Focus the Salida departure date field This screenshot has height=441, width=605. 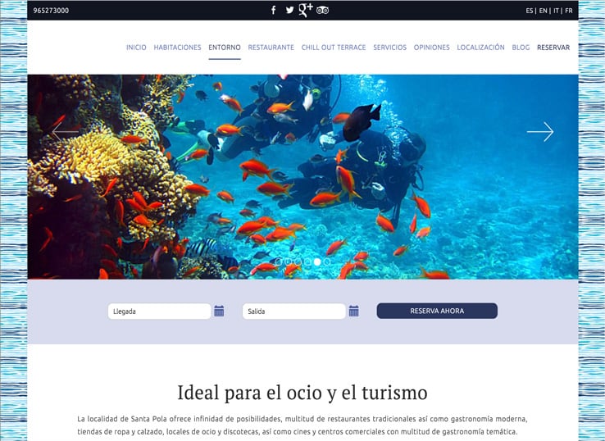(x=294, y=311)
